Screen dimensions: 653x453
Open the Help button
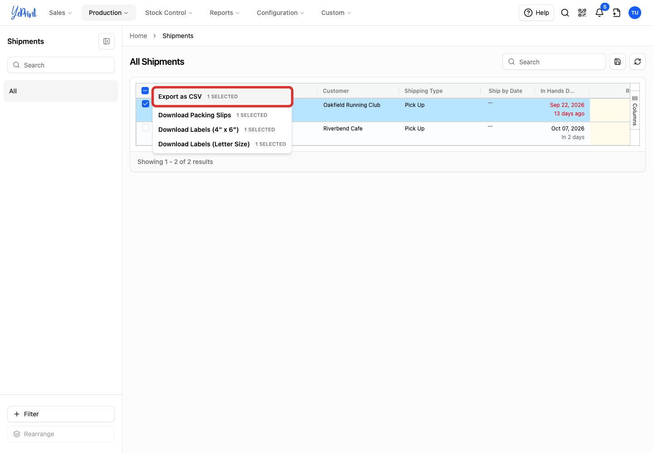point(536,13)
